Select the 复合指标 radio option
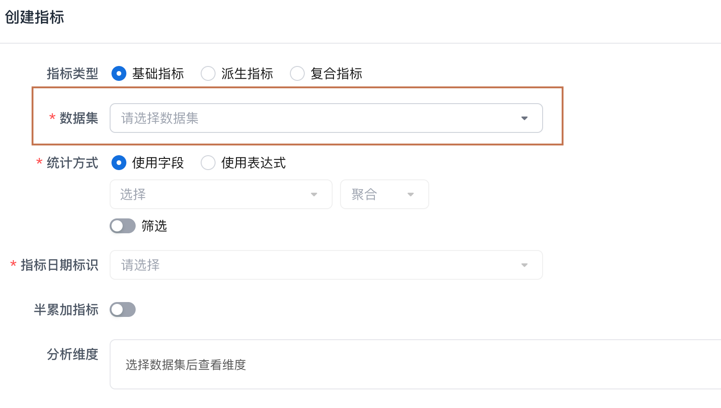The height and width of the screenshot is (408, 721). (x=297, y=73)
